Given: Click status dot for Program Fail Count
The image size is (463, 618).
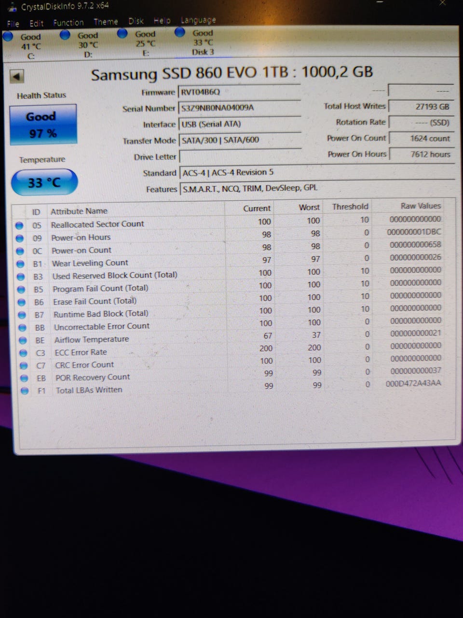Looking at the screenshot, I should (22, 290).
